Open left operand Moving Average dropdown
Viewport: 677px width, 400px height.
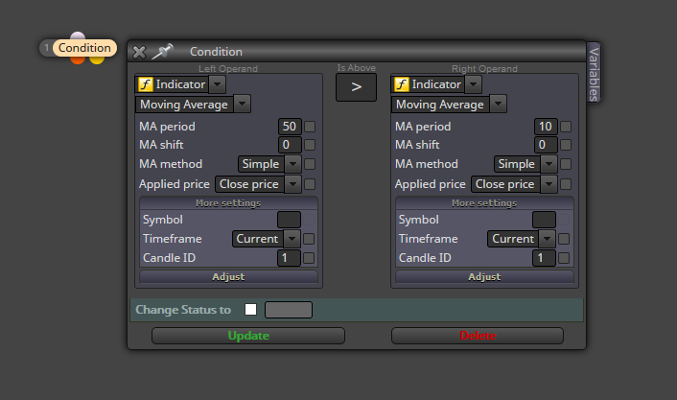pyautogui.click(x=243, y=105)
